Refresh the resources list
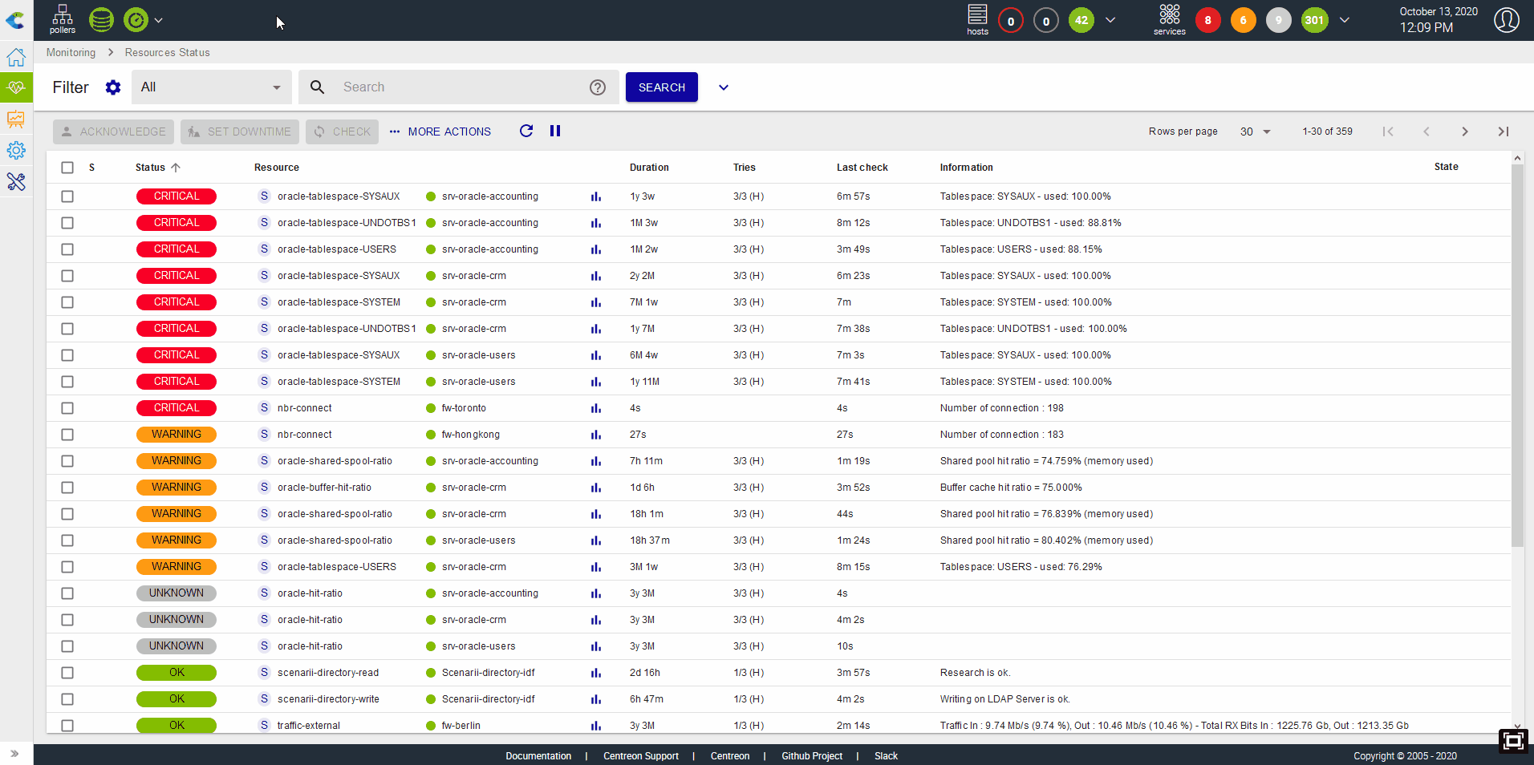The height and width of the screenshot is (765, 1534). (526, 131)
